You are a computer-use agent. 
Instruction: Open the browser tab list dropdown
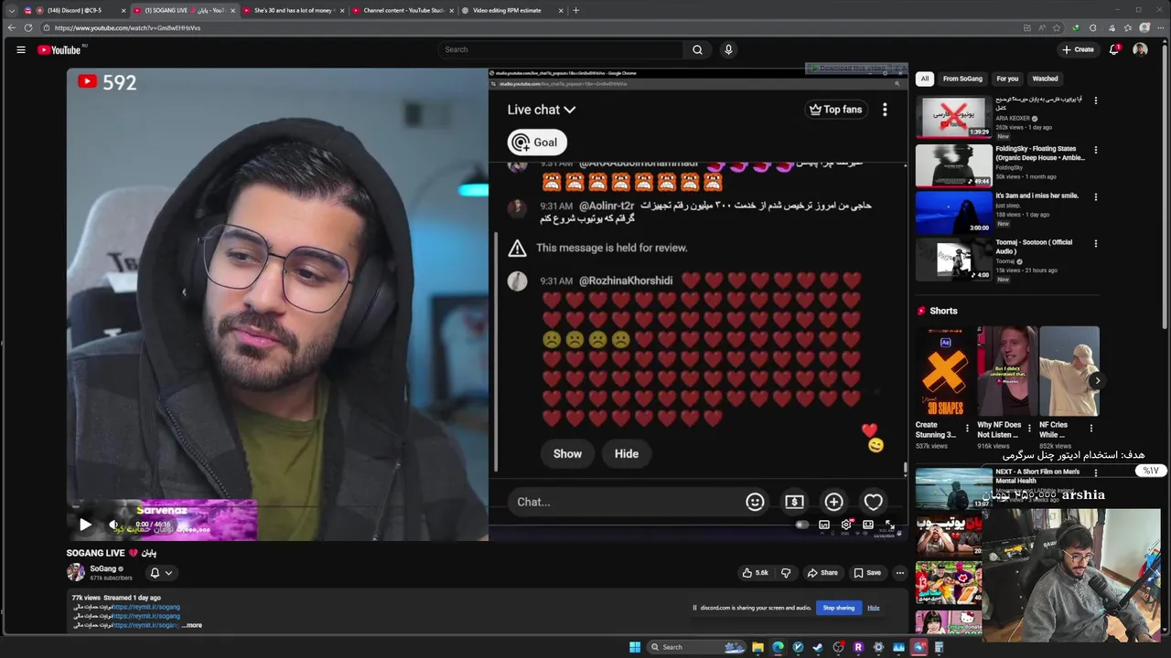(x=11, y=10)
